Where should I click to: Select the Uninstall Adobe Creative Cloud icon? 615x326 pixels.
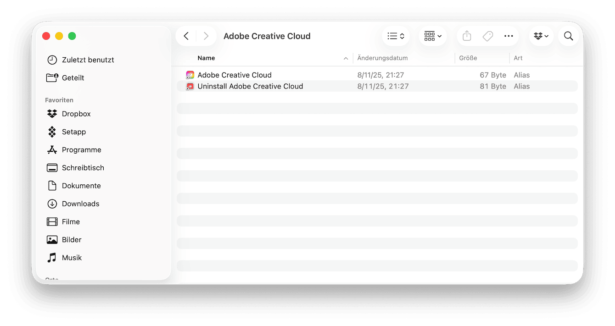pyautogui.click(x=190, y=86)
